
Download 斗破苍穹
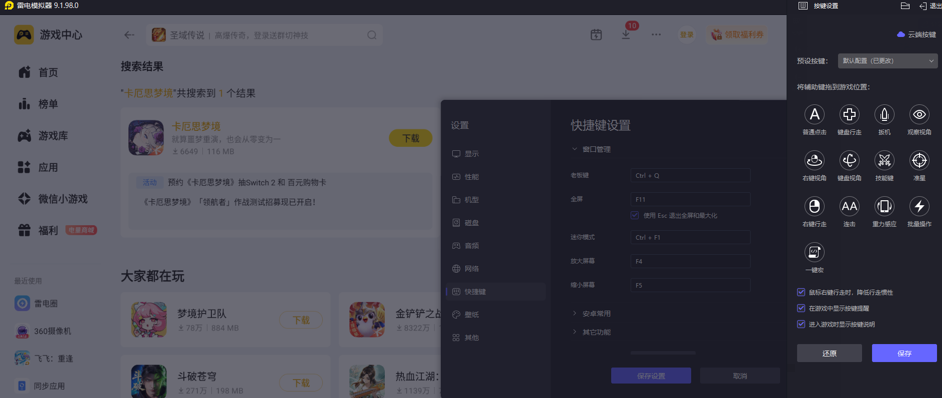pyautogui.click(x=301, y=383)
